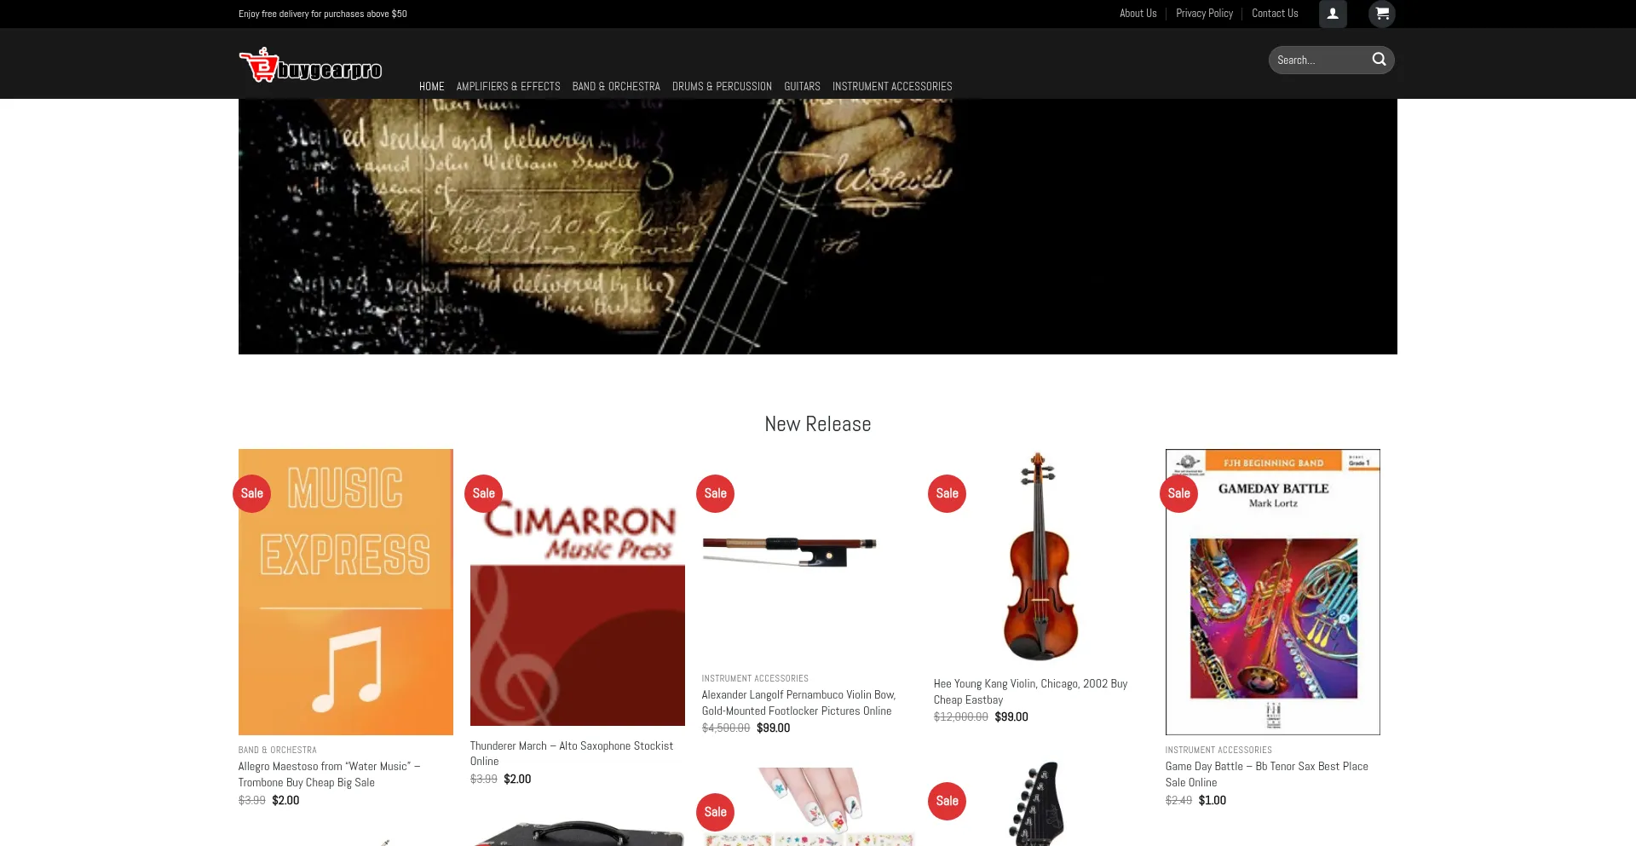Open Band & Orchestra category menu

pos(616,87)
